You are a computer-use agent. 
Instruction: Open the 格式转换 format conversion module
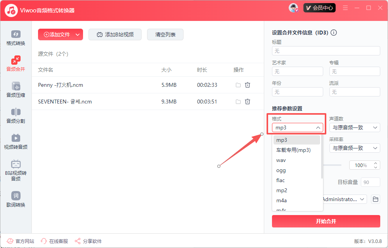[16, 38]
